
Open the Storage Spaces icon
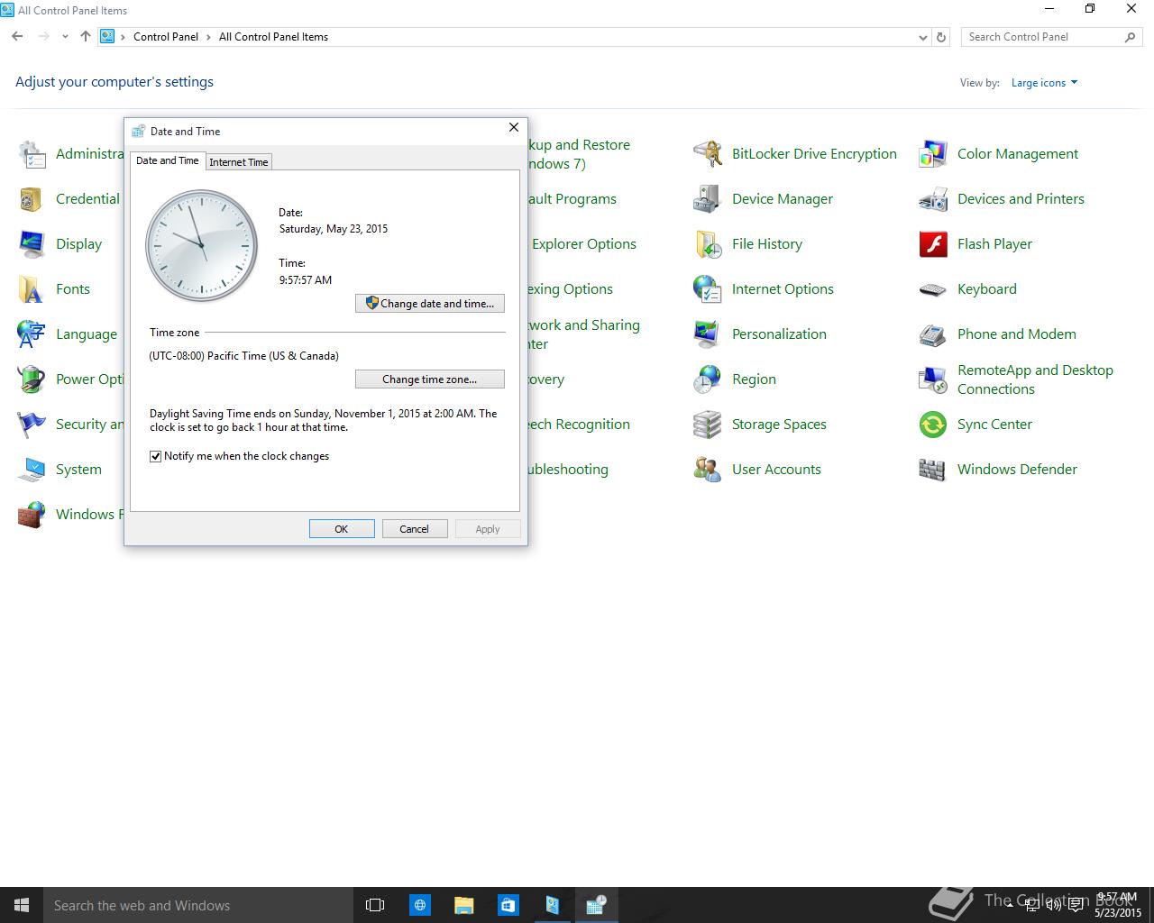tap(707, 425)
